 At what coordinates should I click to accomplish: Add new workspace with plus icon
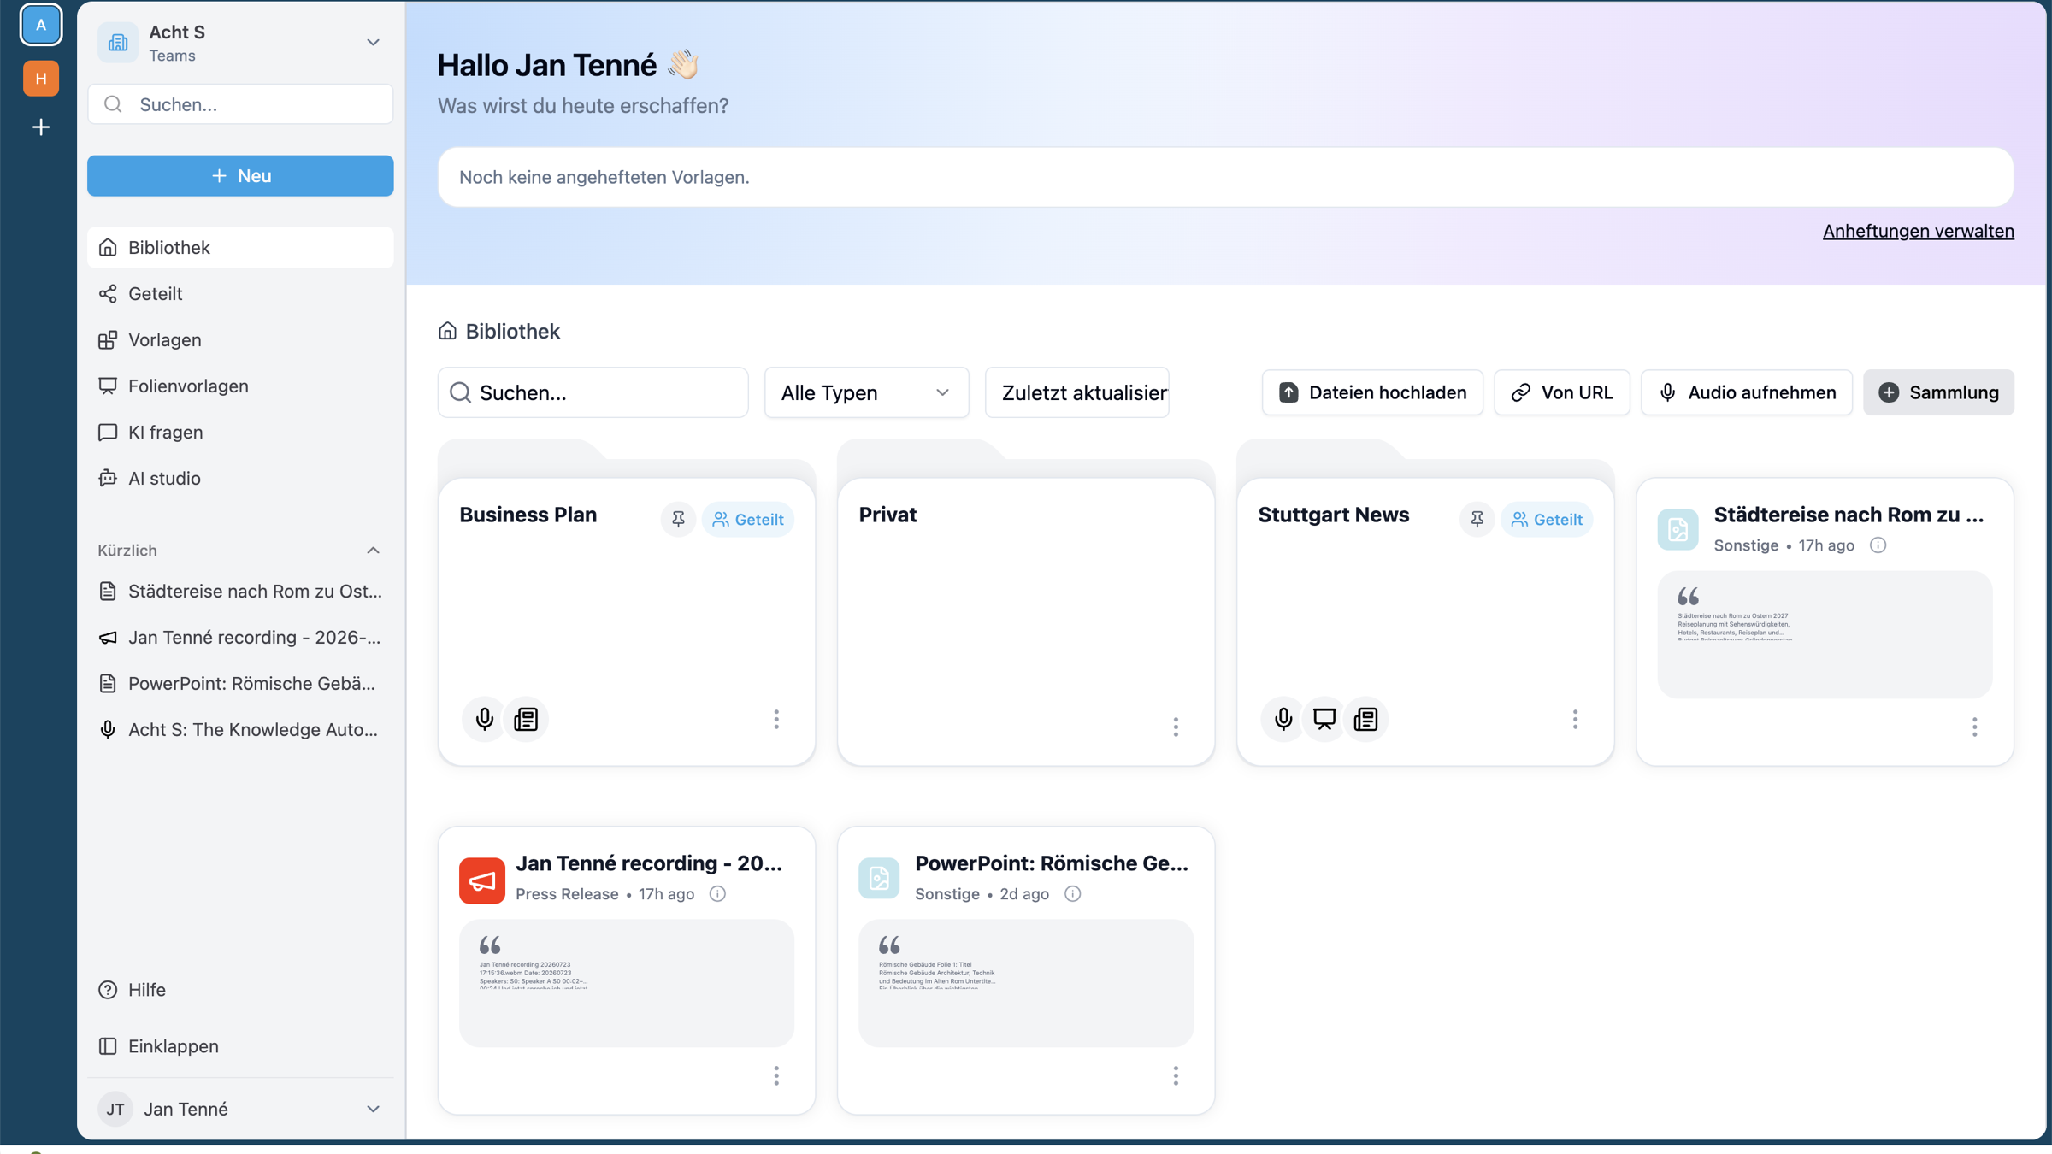tap(41, 127)
